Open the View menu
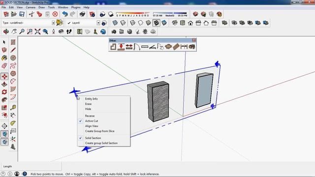Viewport: 315px width, 177px height. [x=20, y=7]
